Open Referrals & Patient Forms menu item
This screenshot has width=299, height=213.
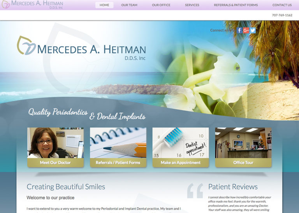(236, 5)
